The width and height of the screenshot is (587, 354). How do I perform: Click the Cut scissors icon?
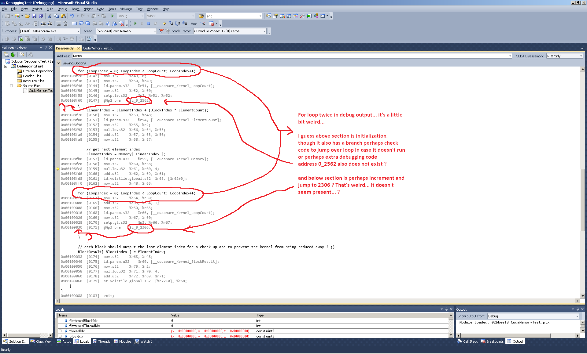[x=50, y=16]
